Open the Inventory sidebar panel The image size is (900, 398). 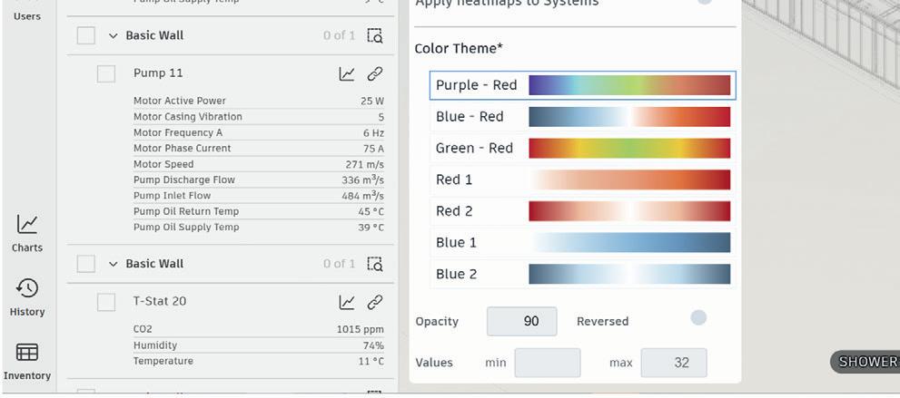pyautogui.click(x=27, y=361)
